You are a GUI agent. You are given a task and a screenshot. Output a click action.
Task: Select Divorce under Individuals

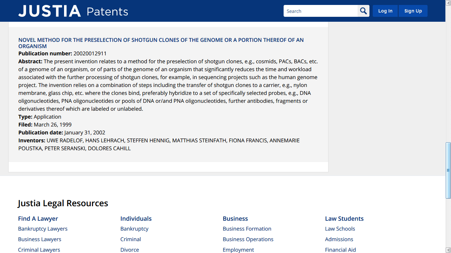130,250
